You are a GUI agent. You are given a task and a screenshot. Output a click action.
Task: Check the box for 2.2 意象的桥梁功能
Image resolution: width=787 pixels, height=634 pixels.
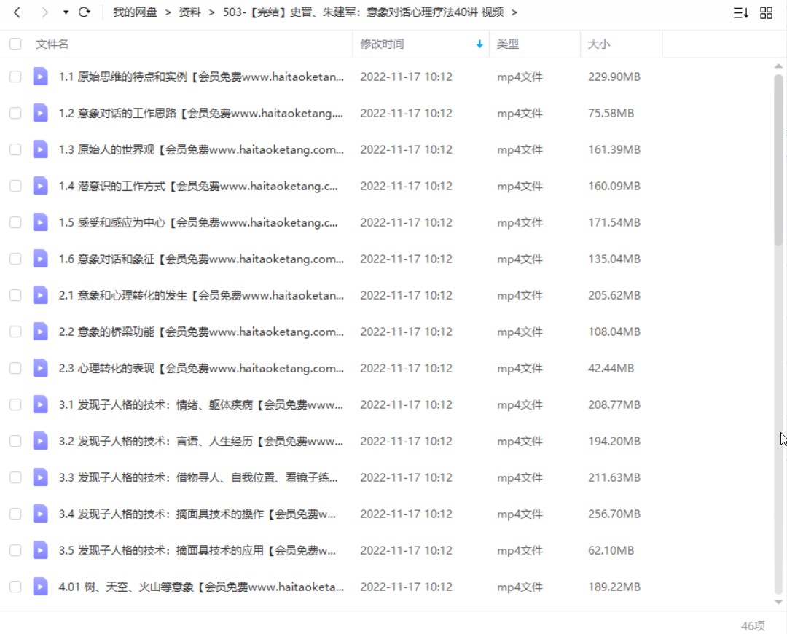tap(15, 332)
